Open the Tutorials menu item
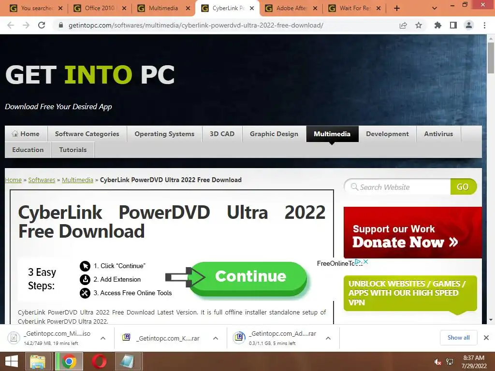 coord(73,150)
